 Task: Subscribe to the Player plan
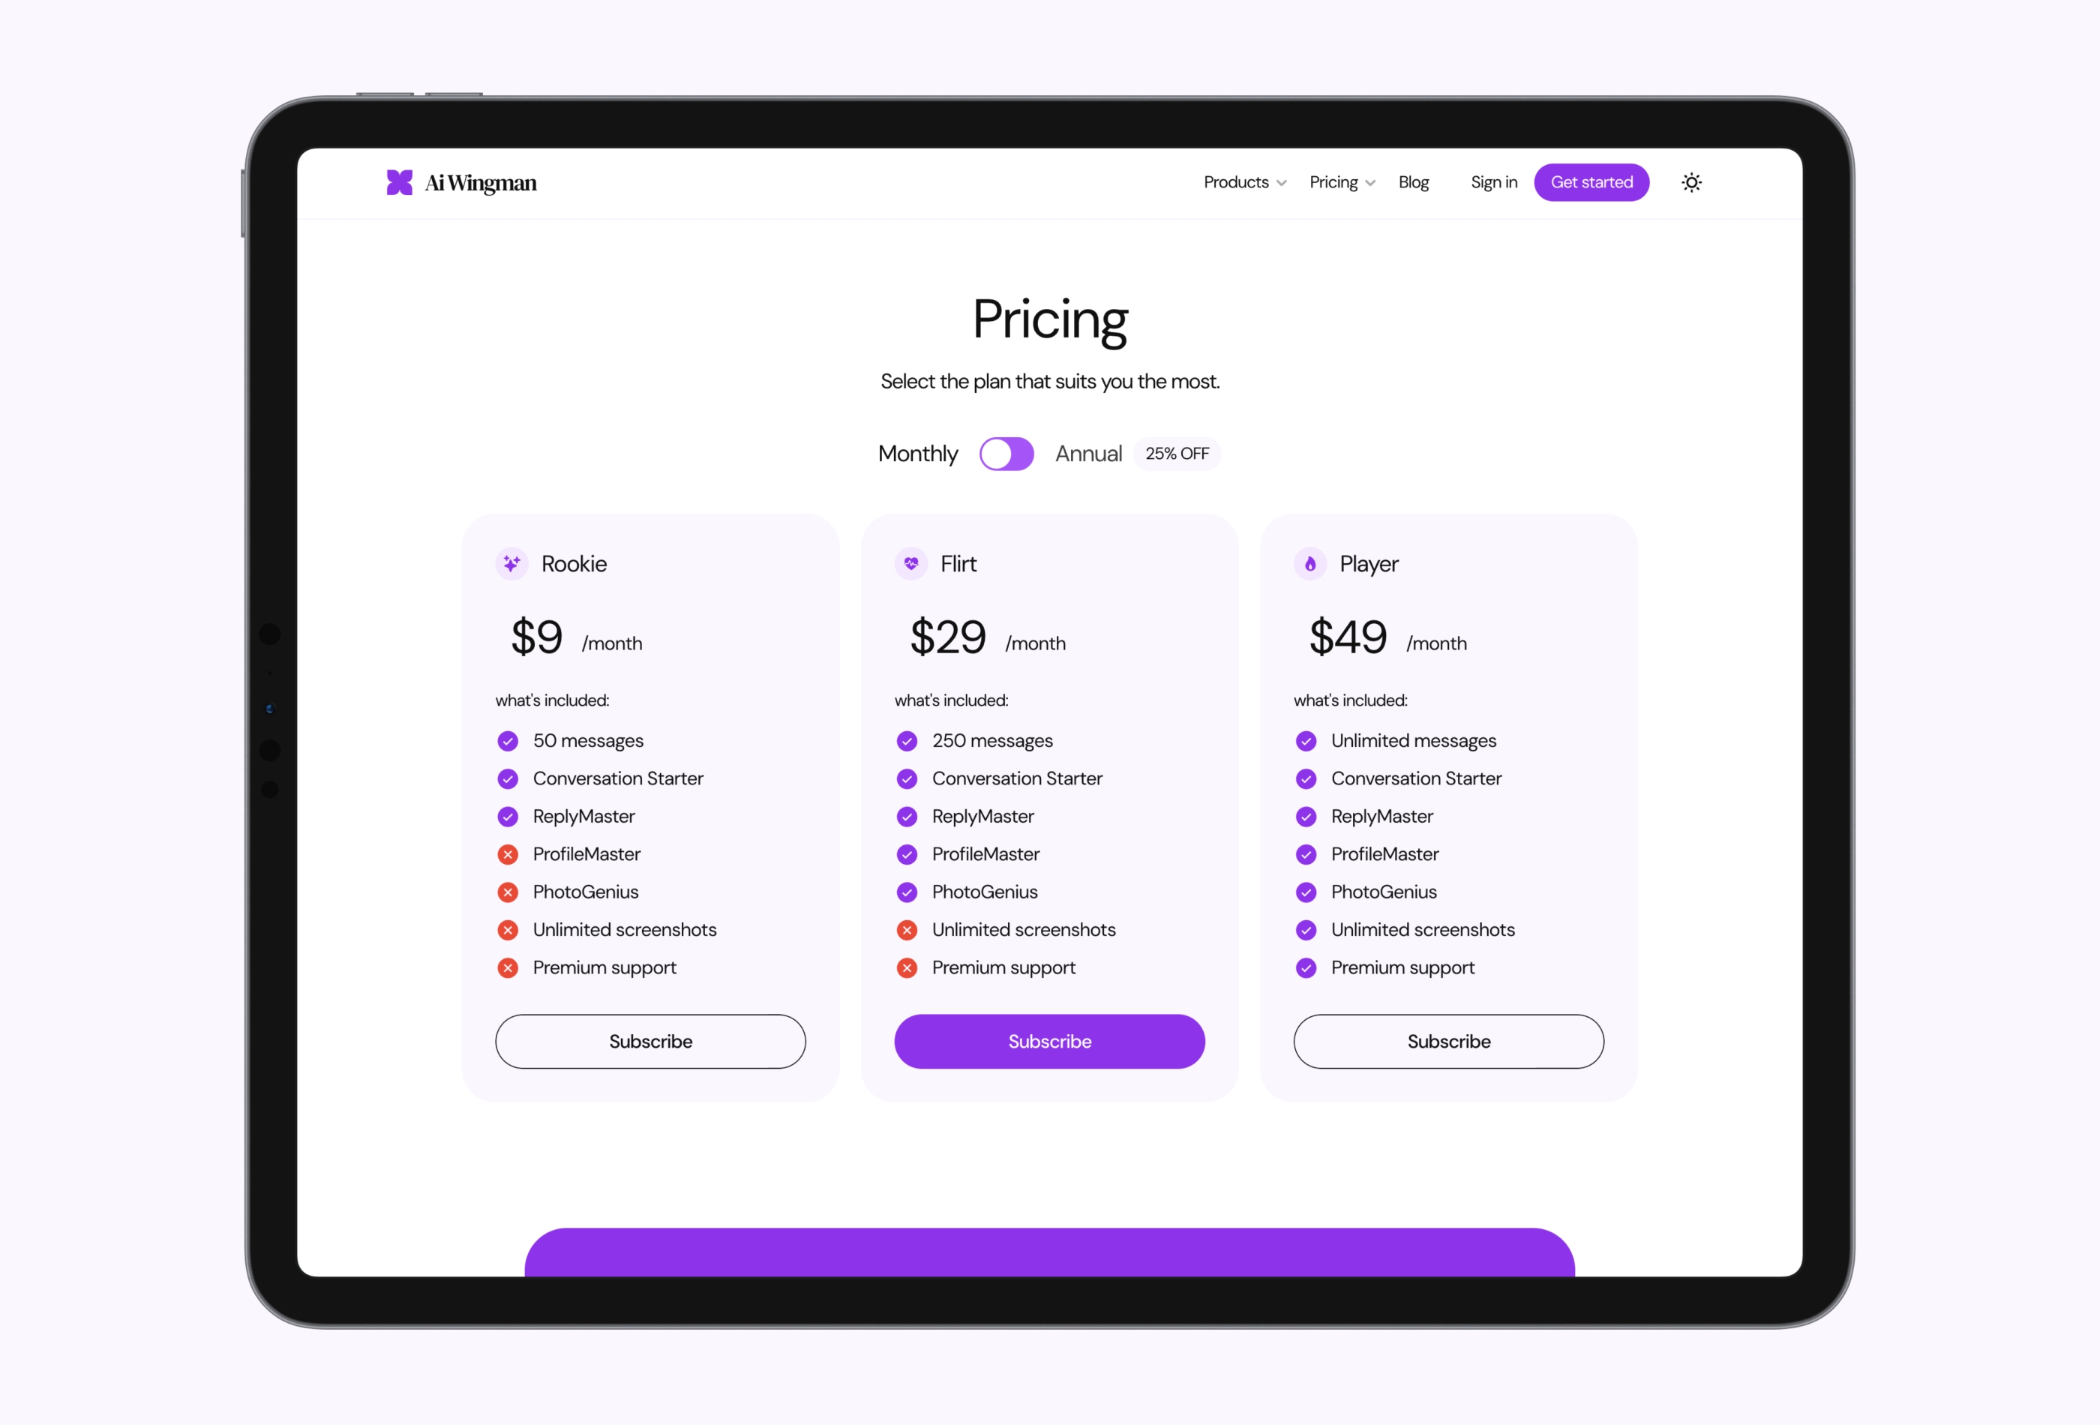pos(1448,1040)
